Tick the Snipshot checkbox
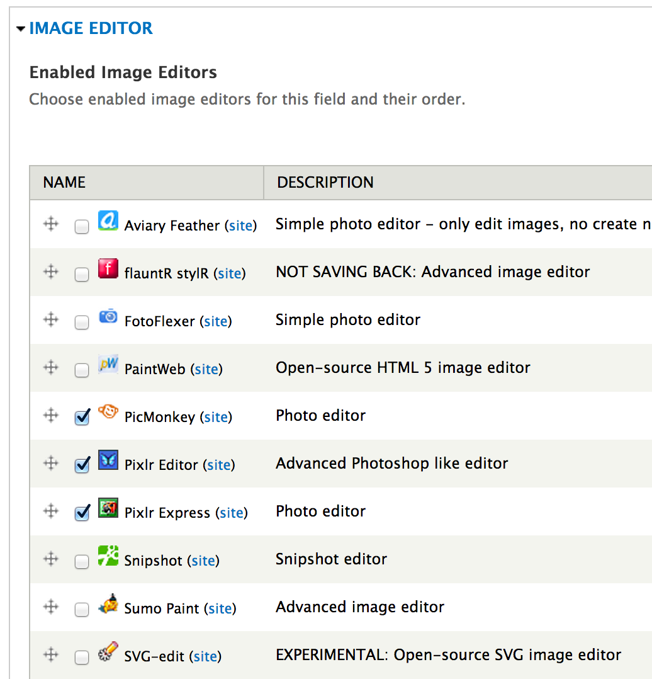This screenshot has width=652, height=679. tap(82, 562)
